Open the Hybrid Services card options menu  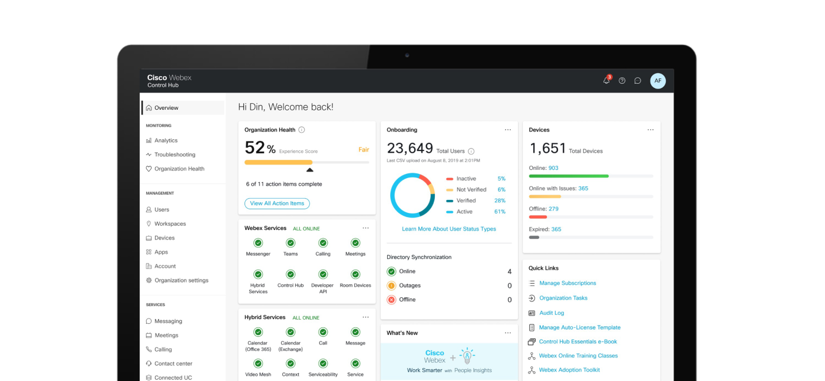coord(365,316)
